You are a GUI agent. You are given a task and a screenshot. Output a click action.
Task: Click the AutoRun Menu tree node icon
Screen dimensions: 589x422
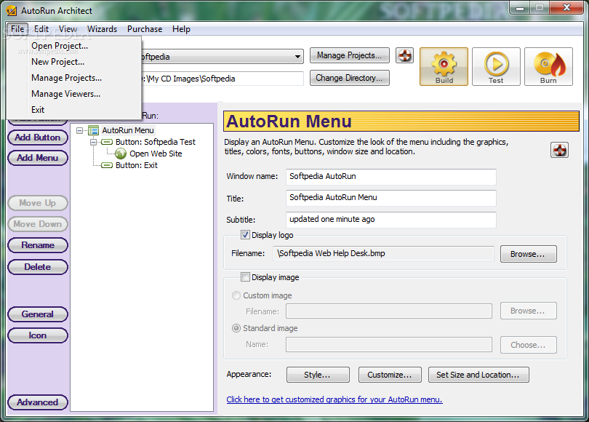[93, 130]
